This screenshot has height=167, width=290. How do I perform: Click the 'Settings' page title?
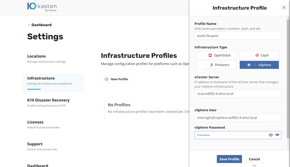coord(45,37)
